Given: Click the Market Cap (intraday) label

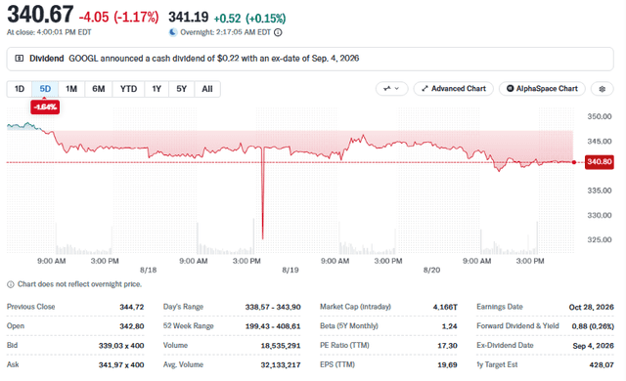Looking at the screenshot, I should point(355,307).
